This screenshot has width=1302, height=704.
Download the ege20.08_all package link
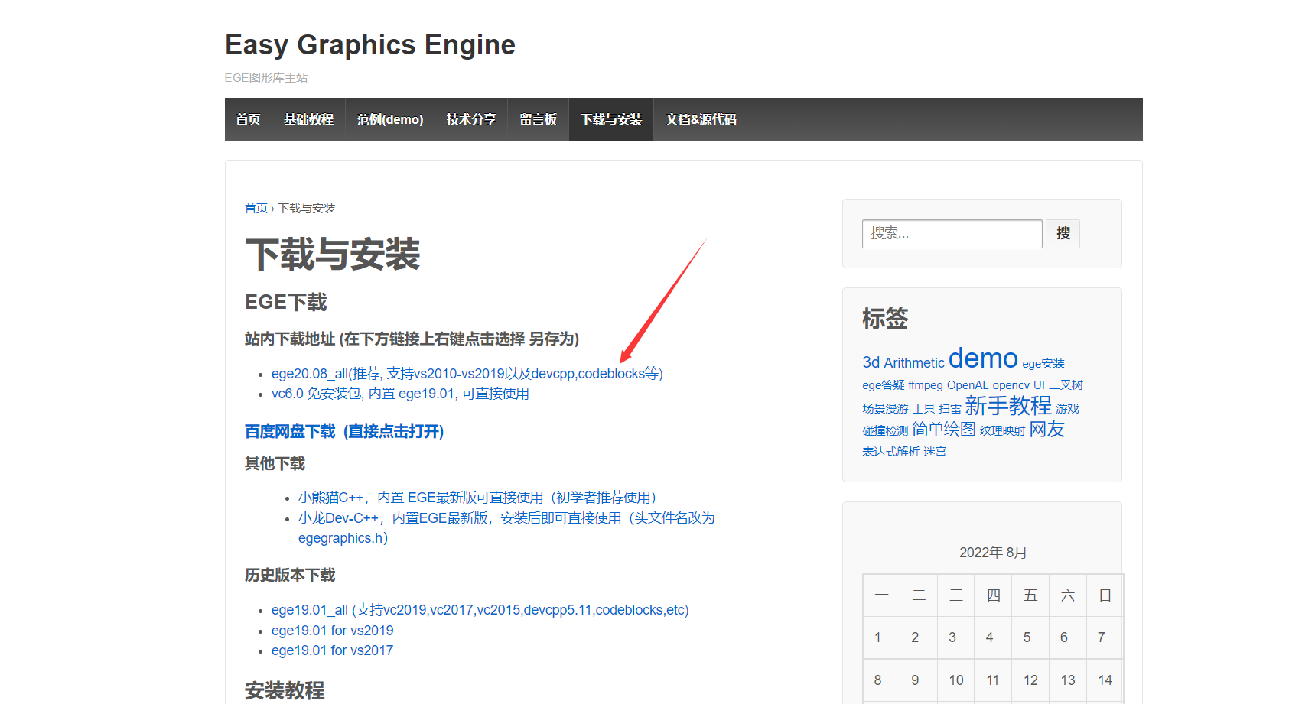(x=467, y=374)
